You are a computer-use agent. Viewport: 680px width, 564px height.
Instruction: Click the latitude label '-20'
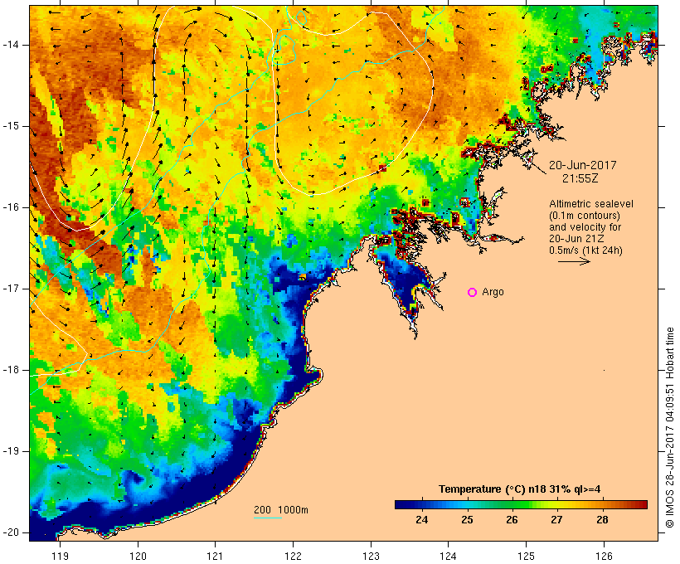tap(11, 532)
